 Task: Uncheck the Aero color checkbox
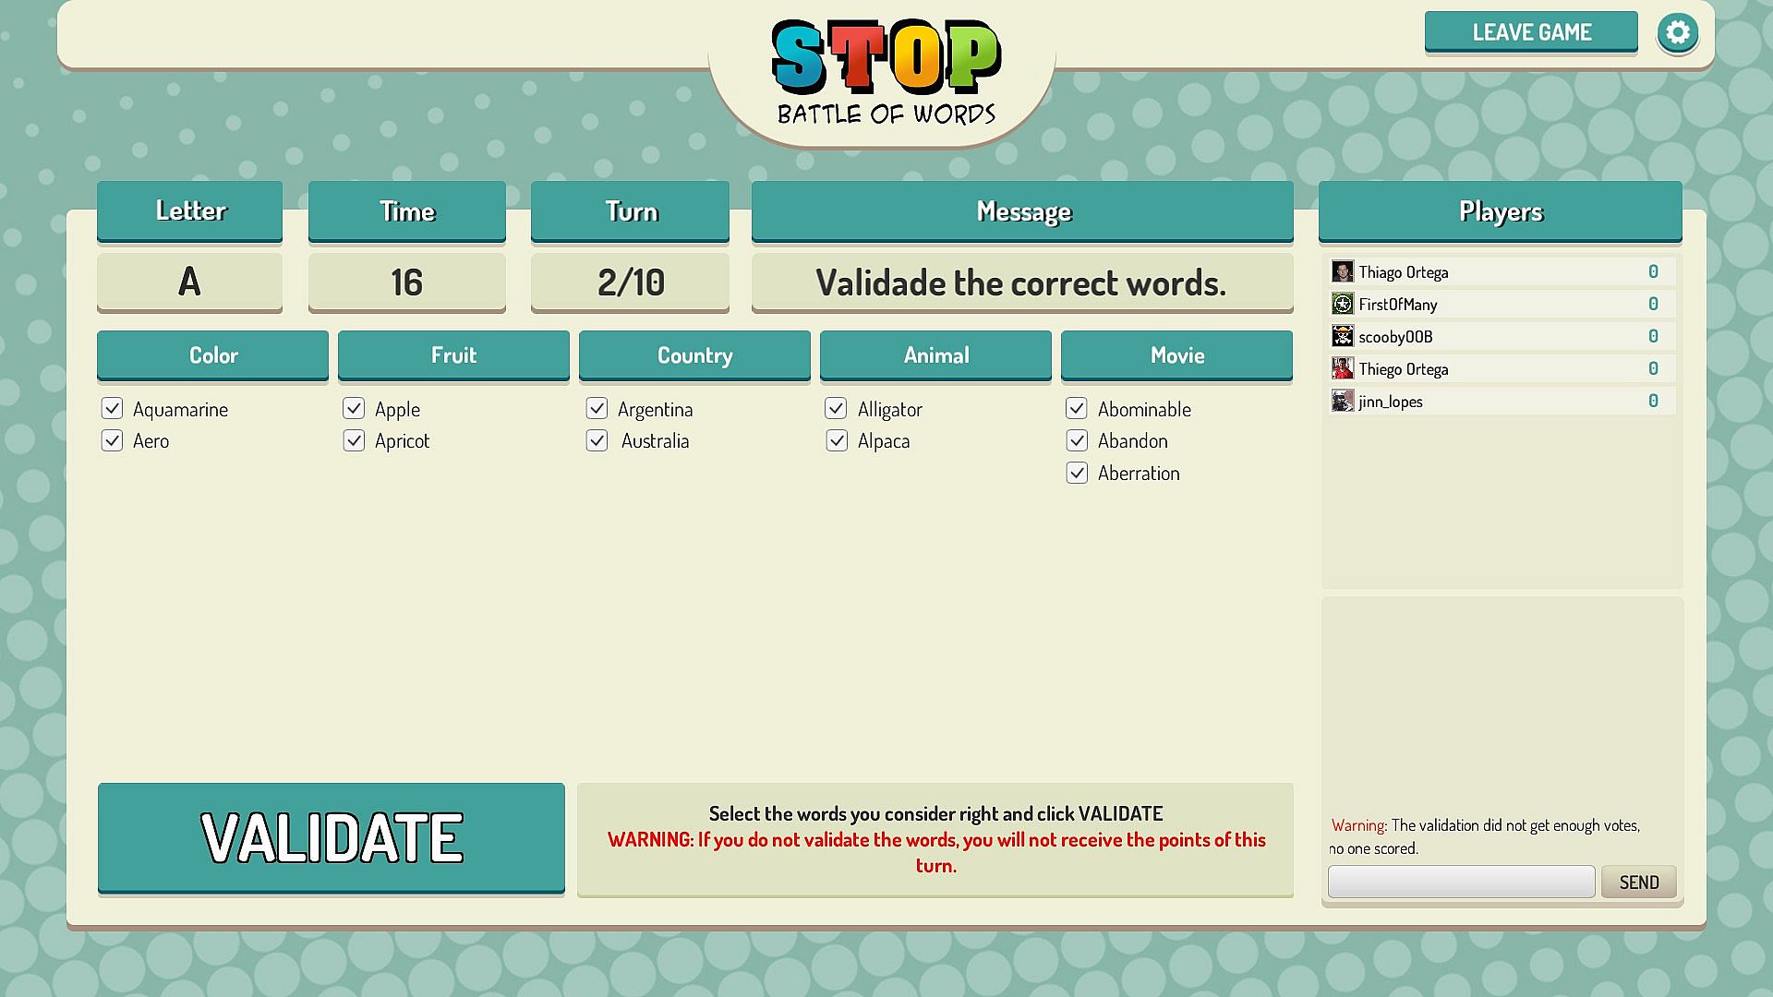pos(113,440)
